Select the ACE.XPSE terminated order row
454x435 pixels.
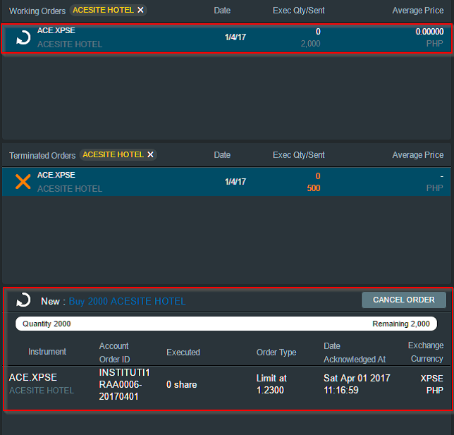(226, 182)
